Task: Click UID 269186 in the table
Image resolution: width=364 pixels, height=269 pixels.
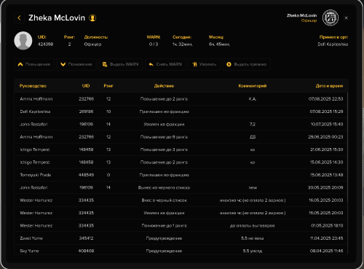Action: coord(86,112)
